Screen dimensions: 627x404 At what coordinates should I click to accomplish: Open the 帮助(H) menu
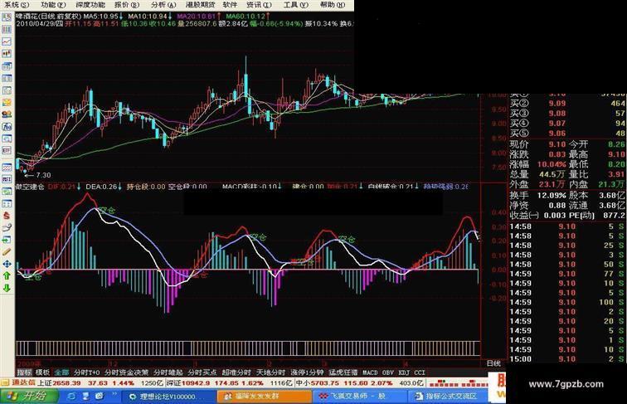(333, 5)
